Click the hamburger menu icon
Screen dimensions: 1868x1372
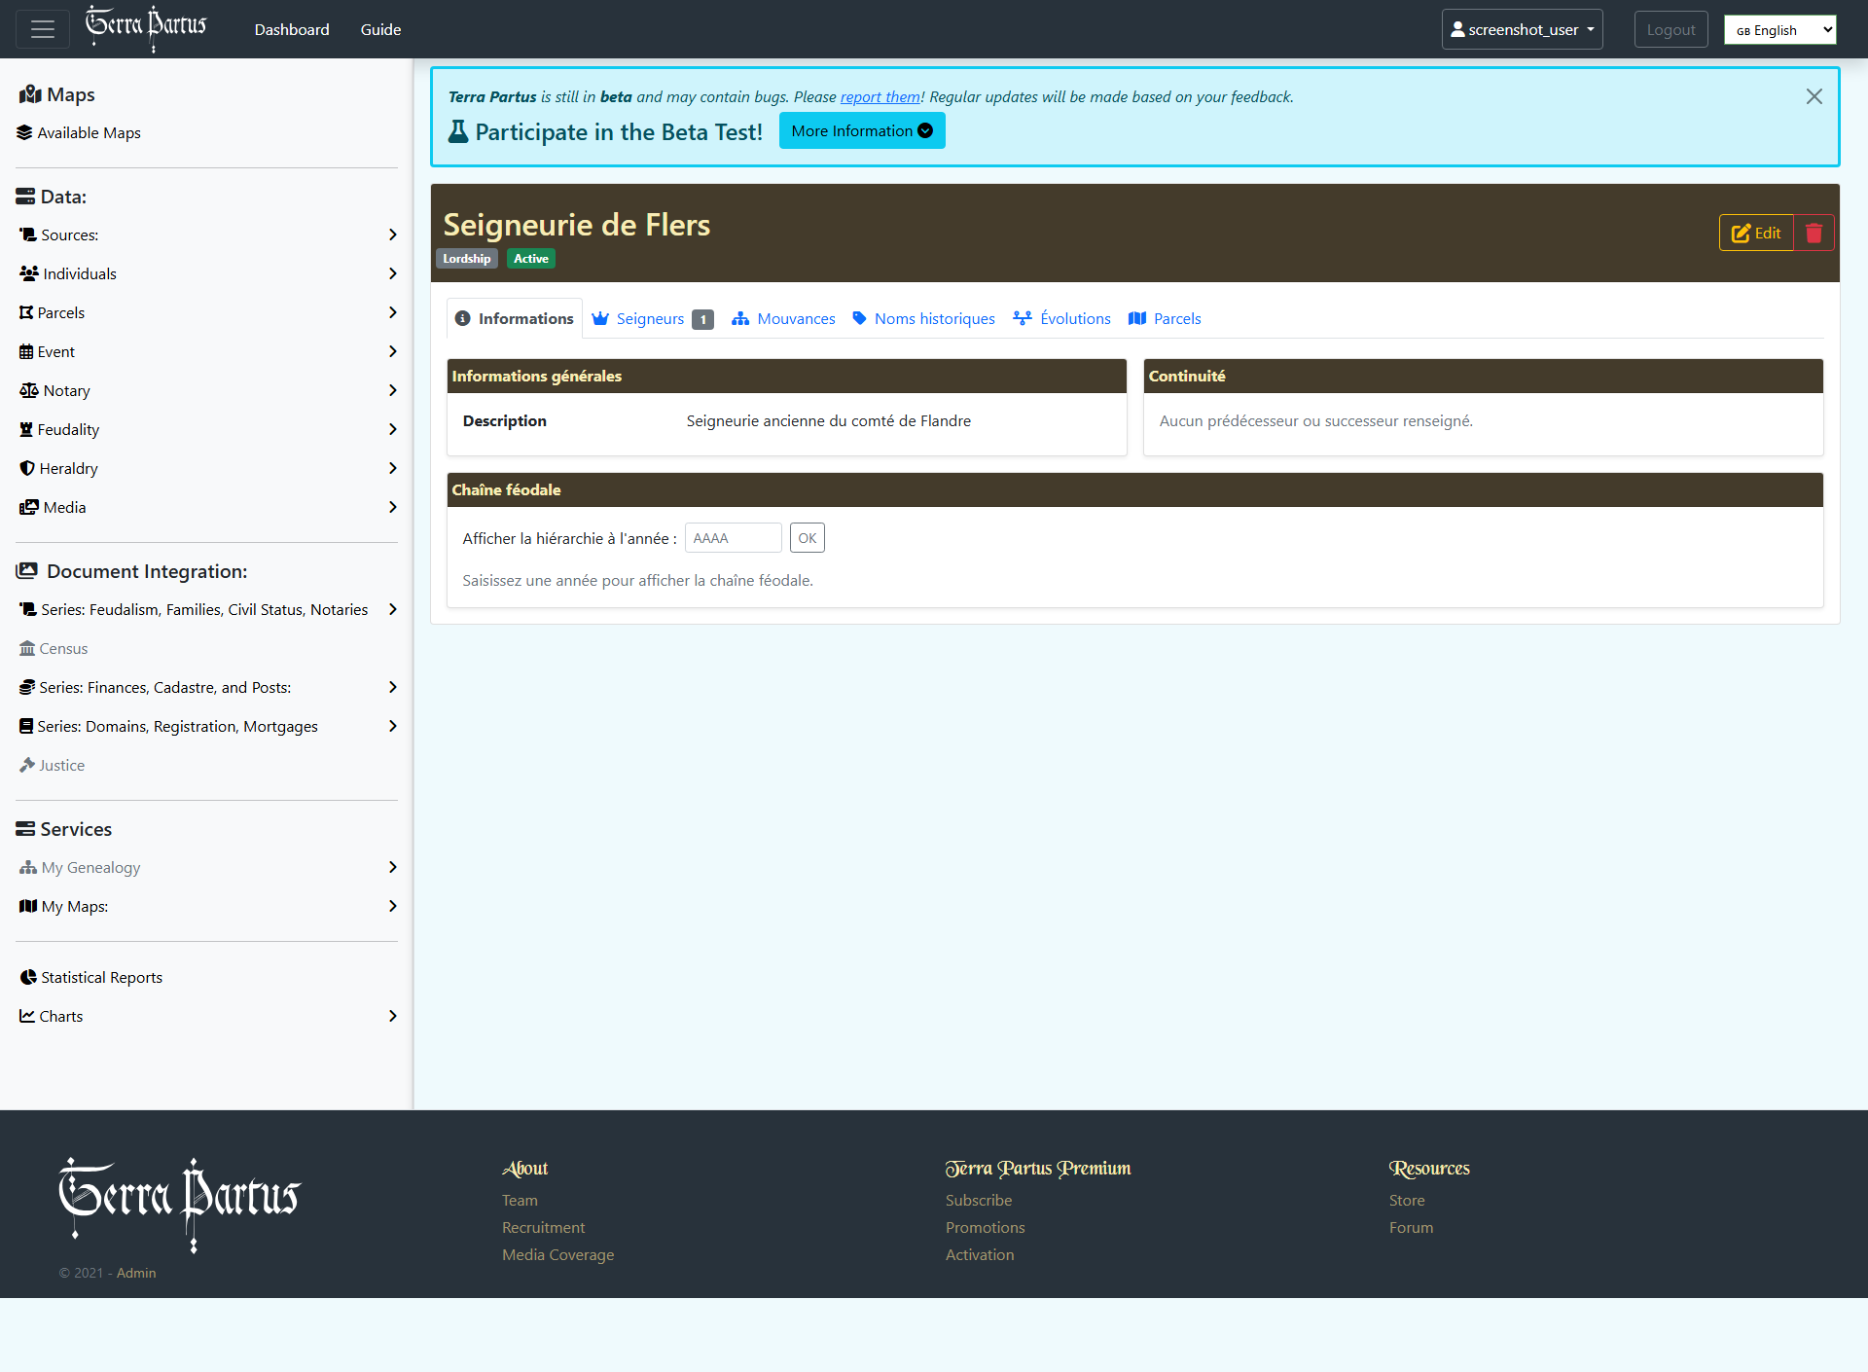pyautogui.click(x=42, y=29)
